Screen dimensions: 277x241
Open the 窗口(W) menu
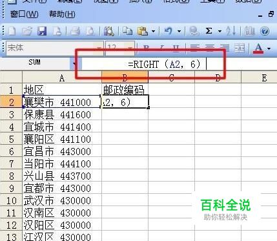pyautogui.click(x=24, y=14)
